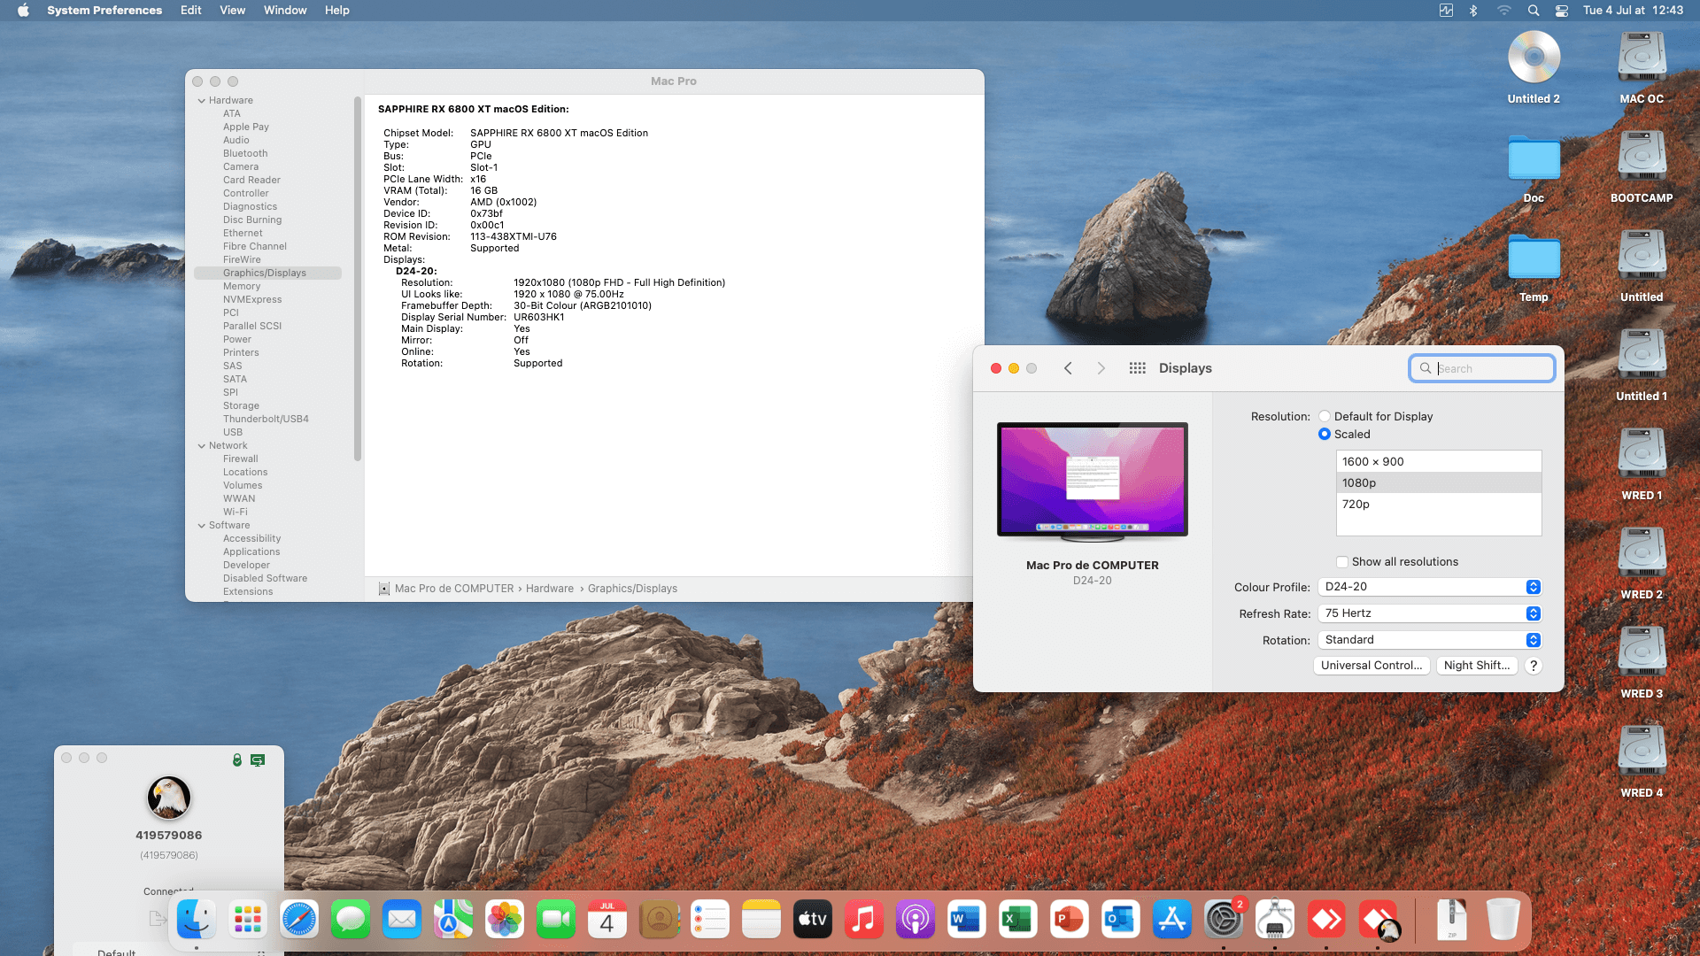Launch Microsoft Excel from the Dock
Viewport: 1700px width, 956px height.
click(1017, 920)
